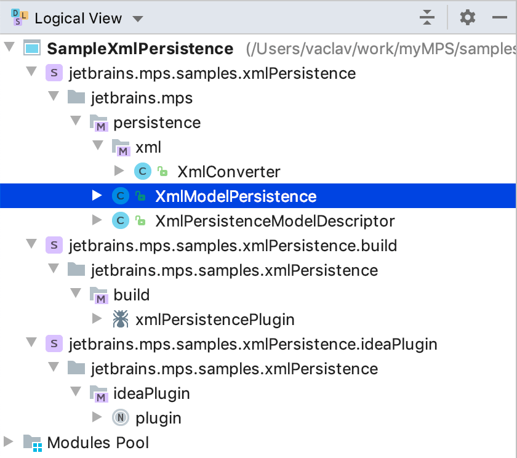Click the Modules Pool folder icon
Image resolution: width=517 pixels, height=458 pixels.
[32, 443]
